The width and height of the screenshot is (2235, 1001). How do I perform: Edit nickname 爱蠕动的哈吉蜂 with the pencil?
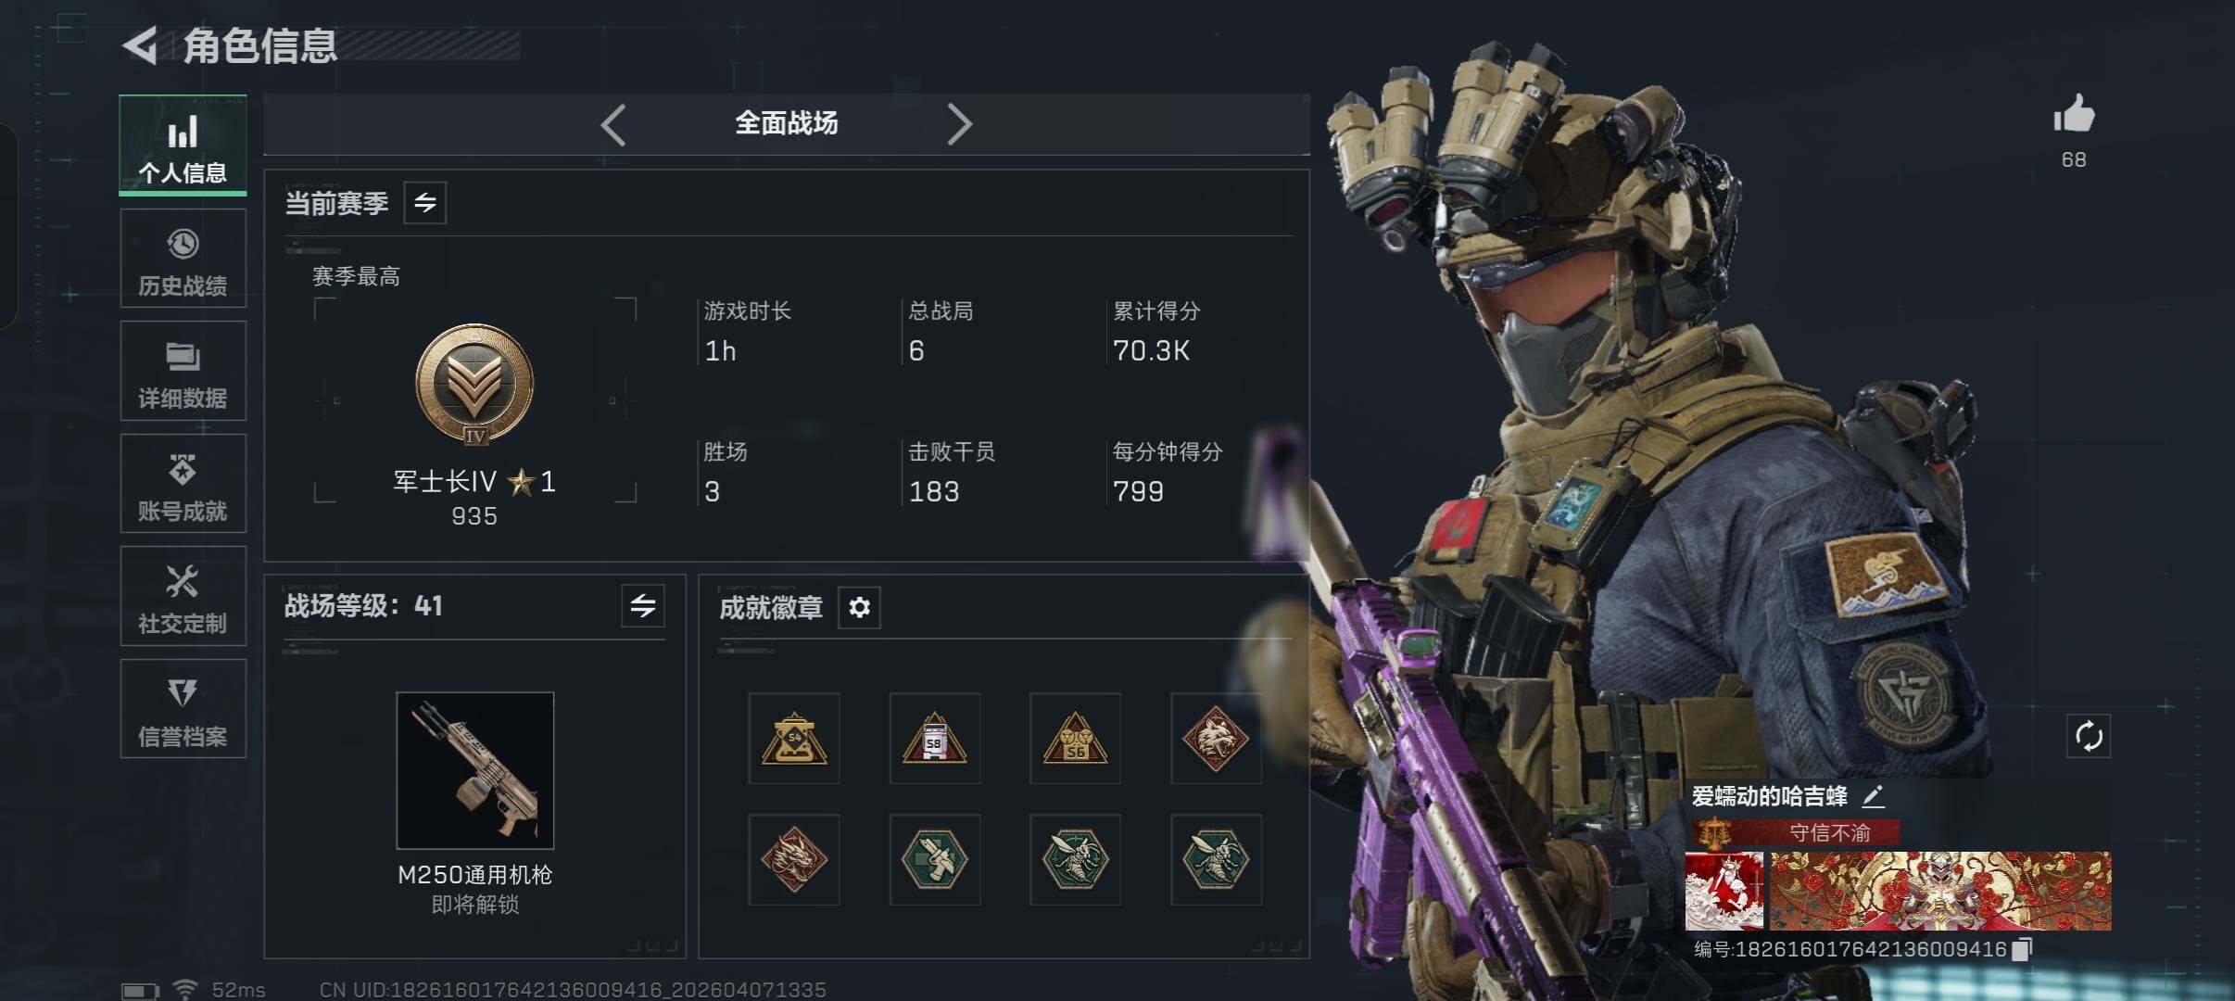point(1874,796)
